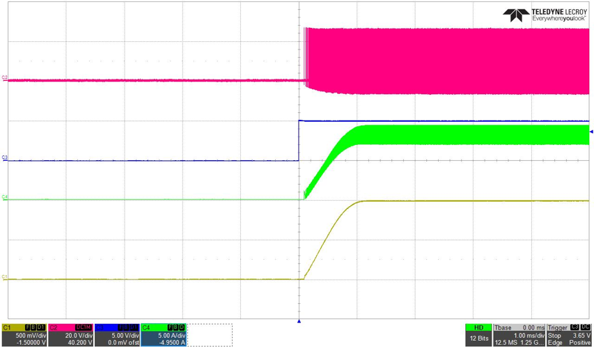Image resolution: width=594 pixels, height=347 pixels.
Task: Click the 'Stop' trigger mode text
Action: pos(554,336)
